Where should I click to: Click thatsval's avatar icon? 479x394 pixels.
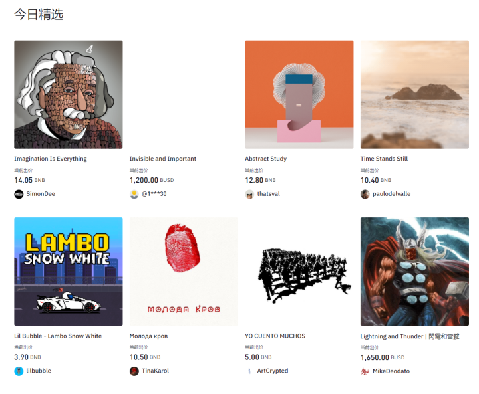point(249,194)
